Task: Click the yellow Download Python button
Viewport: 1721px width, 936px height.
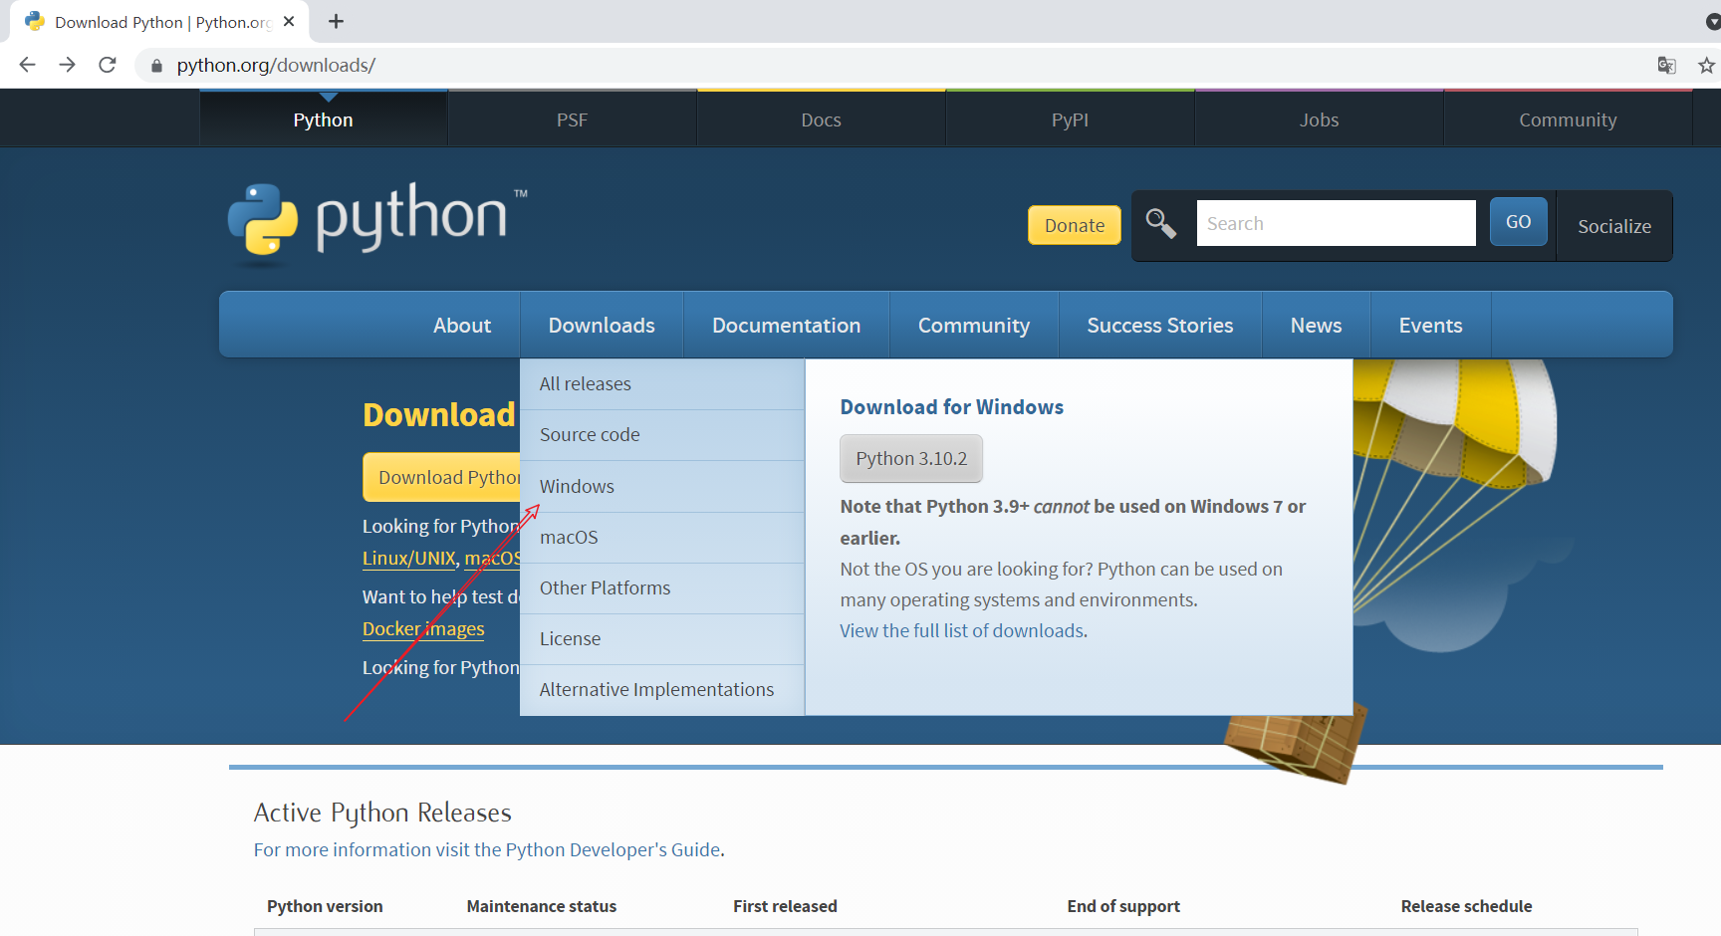Action: tap(442, 478)
